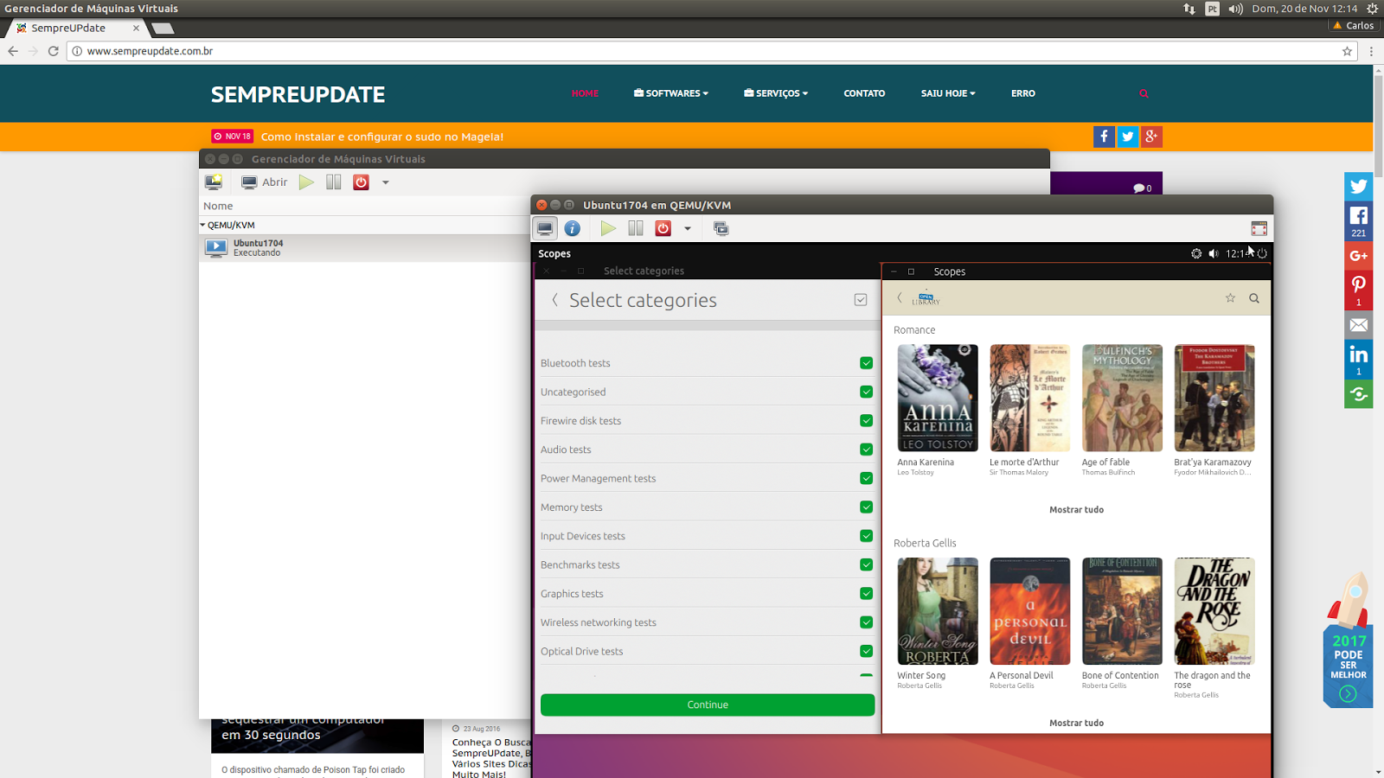Open Age of Fable book cover
Viewport: 1384px width, 778px height.
click(x=1122, y=398)
